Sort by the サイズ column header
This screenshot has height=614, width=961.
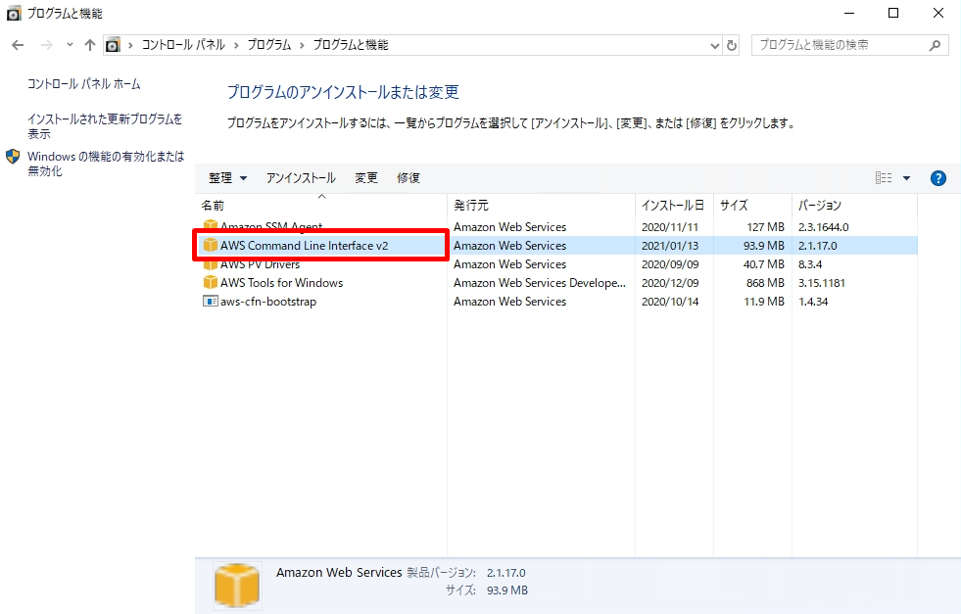[x=752, y=205]
